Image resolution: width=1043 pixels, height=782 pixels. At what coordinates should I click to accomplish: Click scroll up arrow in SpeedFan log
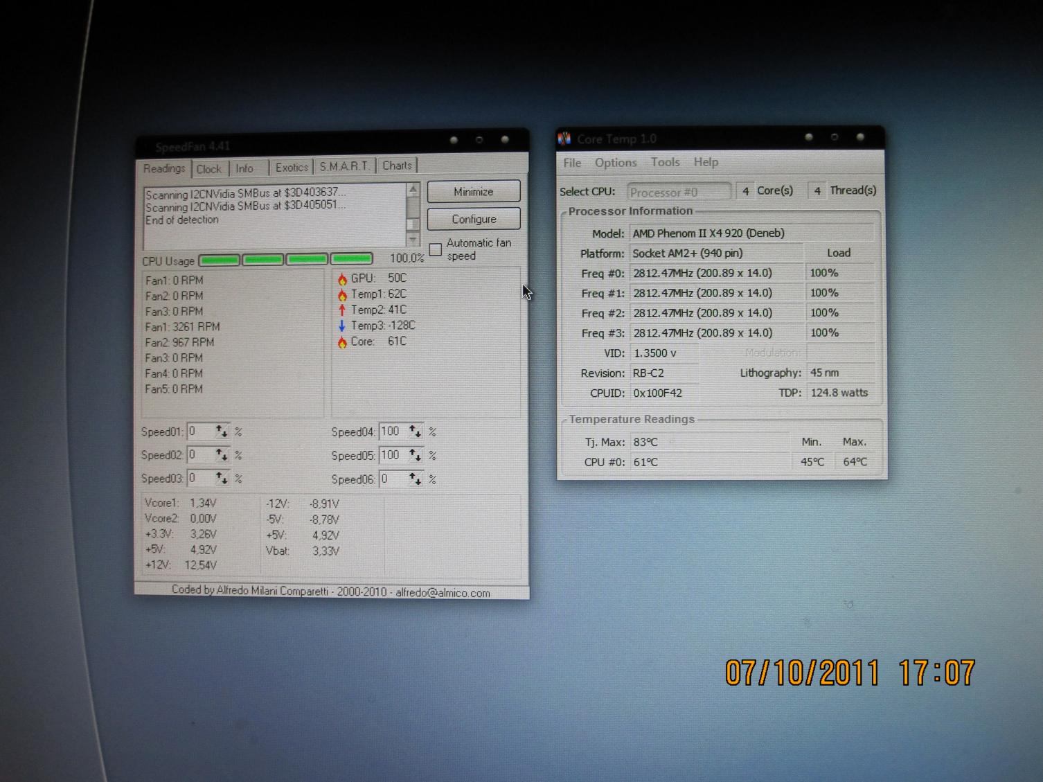[413, 189]
